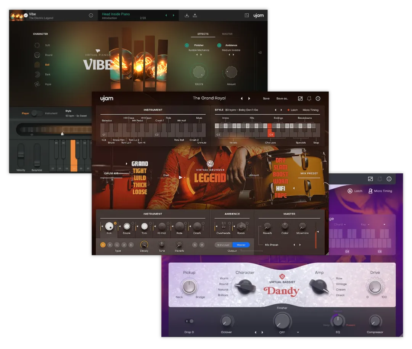Click the Micro Timing metronome icon in Dandy
The height and width of the screenshot is (349, 412).
[x=370, y=191]
